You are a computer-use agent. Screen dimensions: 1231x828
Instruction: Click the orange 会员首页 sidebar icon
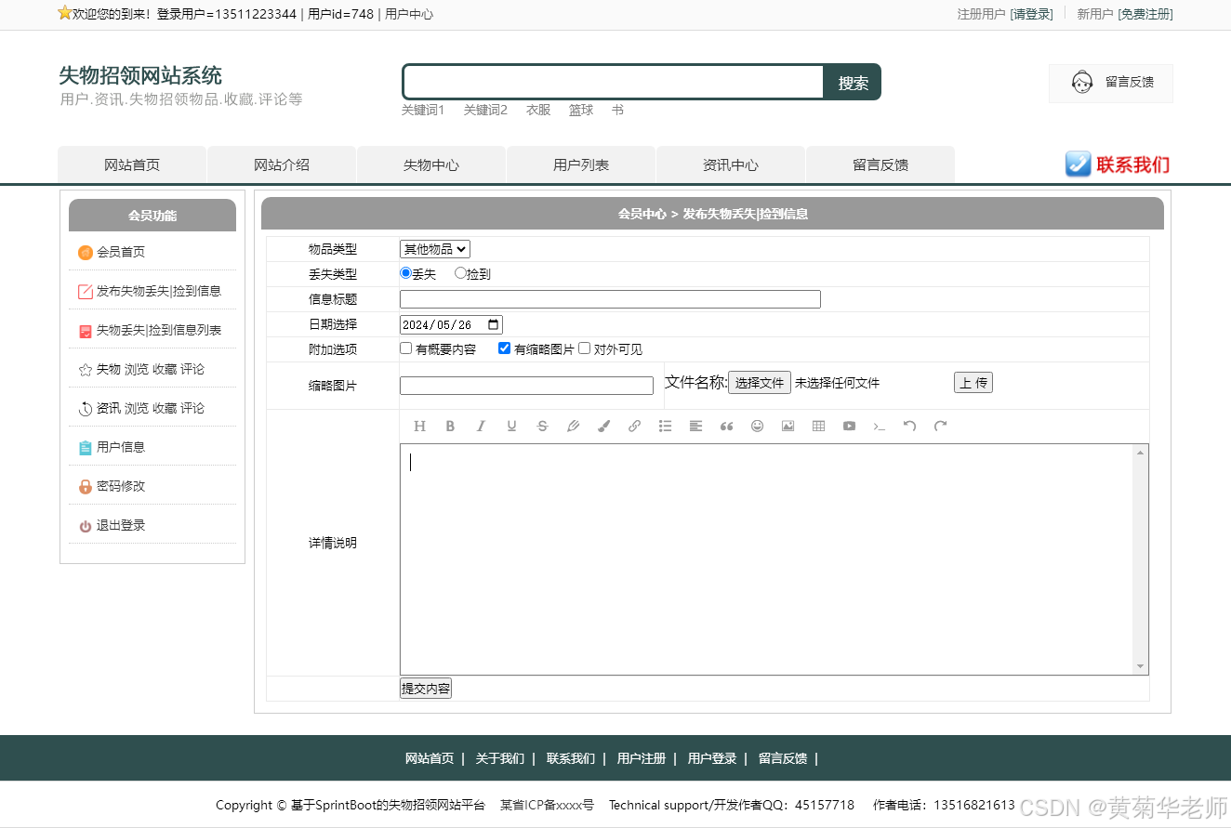click(x=86, y=253)
